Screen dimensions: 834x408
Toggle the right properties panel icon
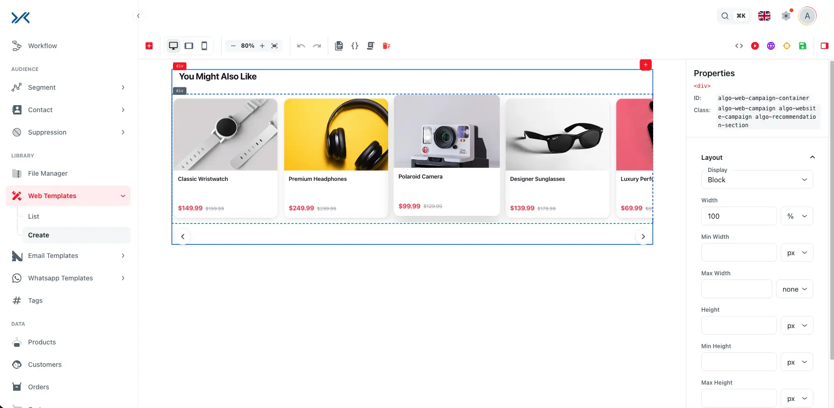pos(825,46)
